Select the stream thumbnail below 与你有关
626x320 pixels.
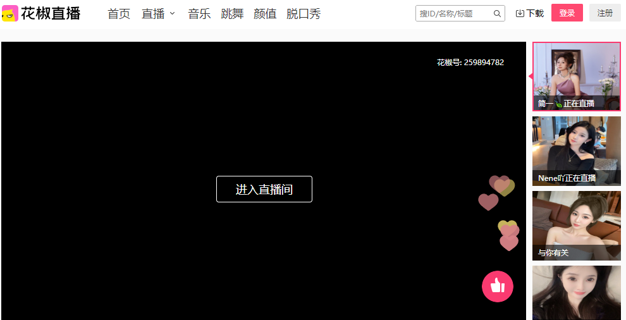pos(577,293)
